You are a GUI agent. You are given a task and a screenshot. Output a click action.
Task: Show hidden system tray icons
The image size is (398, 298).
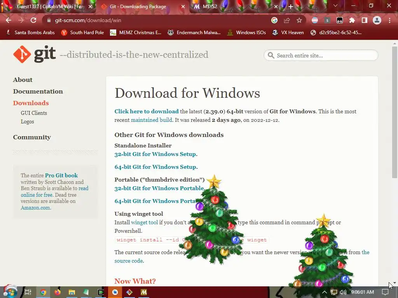tap(324, 292)
